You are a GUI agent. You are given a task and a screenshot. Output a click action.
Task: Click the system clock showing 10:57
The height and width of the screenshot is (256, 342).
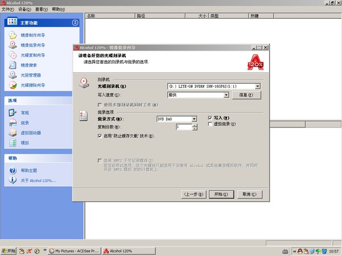coord(333,251)
